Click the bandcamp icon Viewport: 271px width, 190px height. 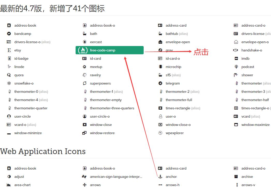coord(9,34)
